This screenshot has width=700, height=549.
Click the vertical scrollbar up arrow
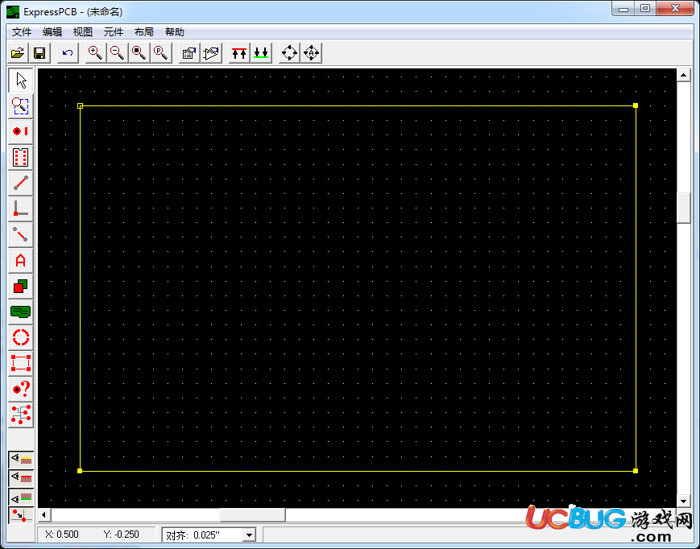click(x=683, y=76)
